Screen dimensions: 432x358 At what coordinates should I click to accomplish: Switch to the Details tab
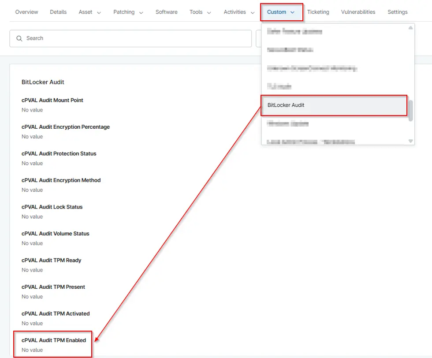pos(58,12)
